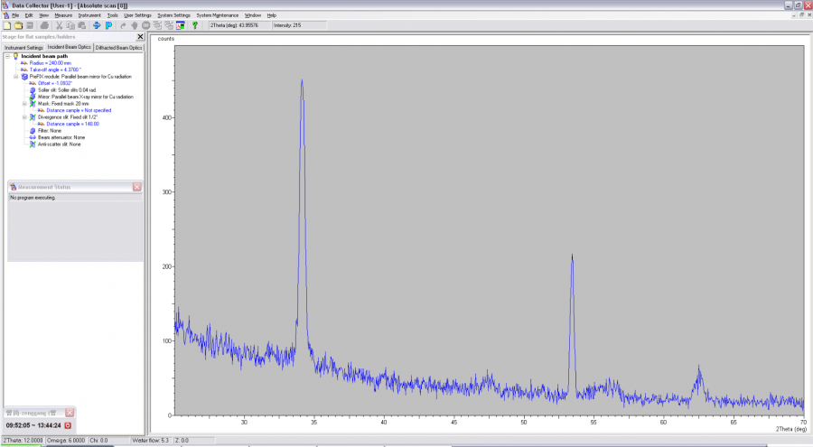Switch to Instrument Settings tab
Image resolution: width=813 pixels, height=447 pixels.
[23, 48]
